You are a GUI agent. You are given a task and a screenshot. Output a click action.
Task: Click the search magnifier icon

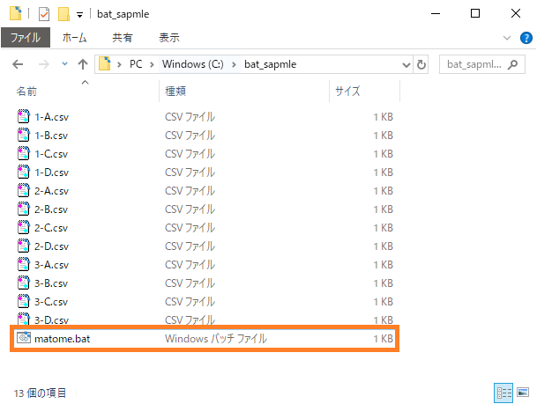click(x=512, y=64)
